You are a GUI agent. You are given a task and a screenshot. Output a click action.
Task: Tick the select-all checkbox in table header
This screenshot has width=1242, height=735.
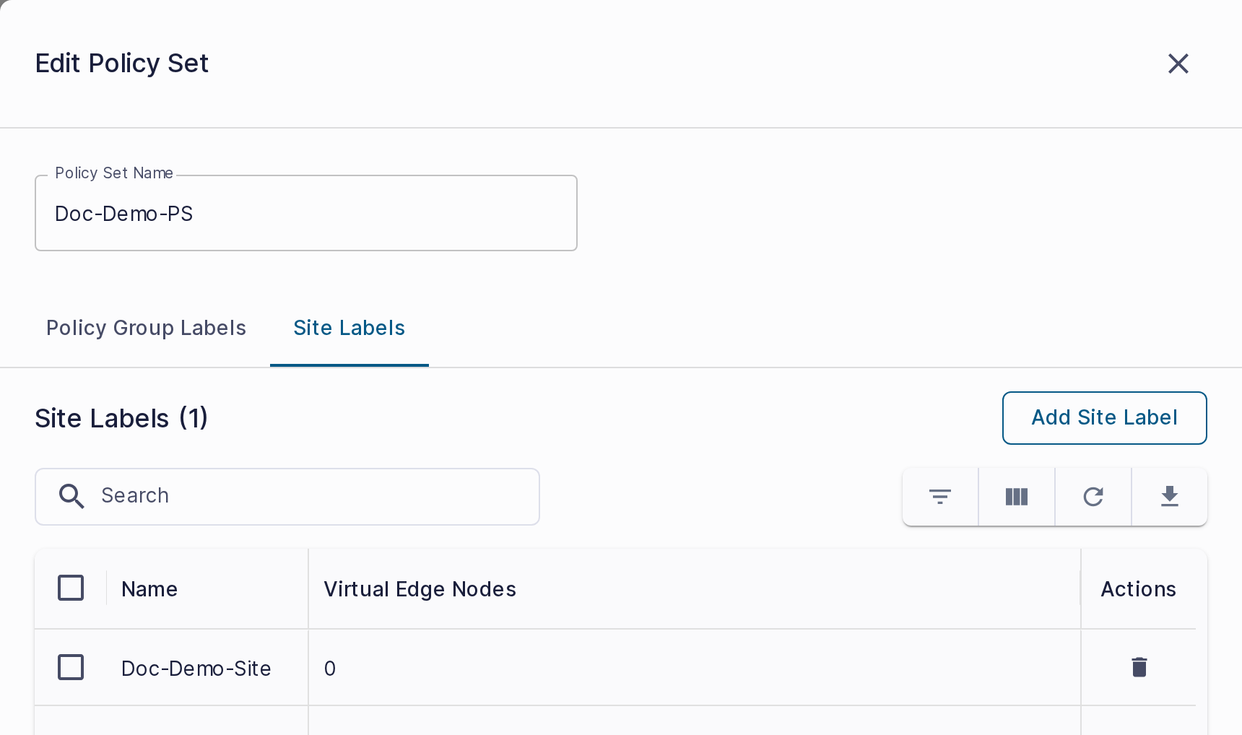pyautogui.click(x=71, y=588)
